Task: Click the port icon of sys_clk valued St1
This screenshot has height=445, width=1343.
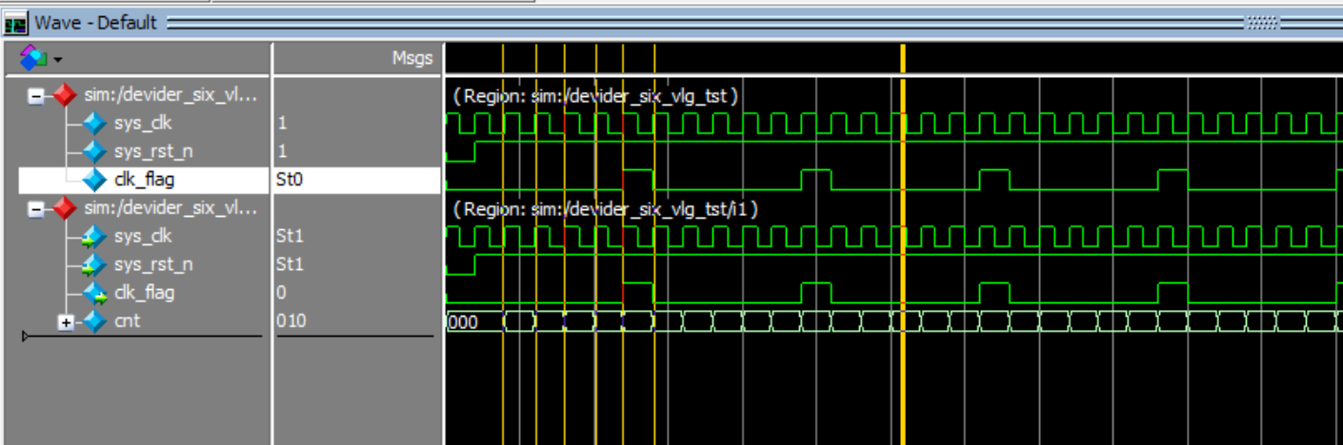Action: click(x=93, y=237)
